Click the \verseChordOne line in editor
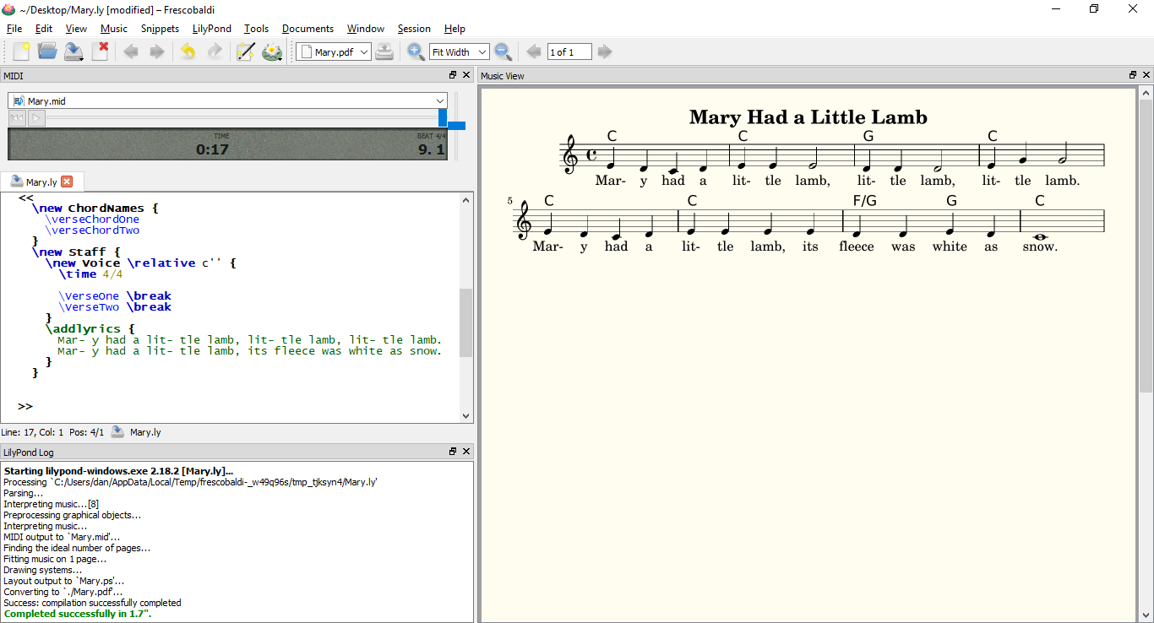Screen dimensions: 1154x623 coord(92,219)
